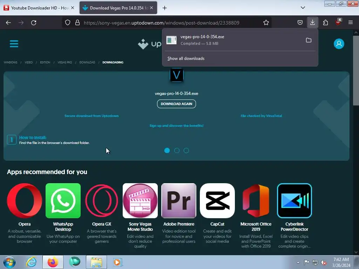The width and height of the screenshot is (359, 269).
Task: Reload the current page
Action: point(34,23)
